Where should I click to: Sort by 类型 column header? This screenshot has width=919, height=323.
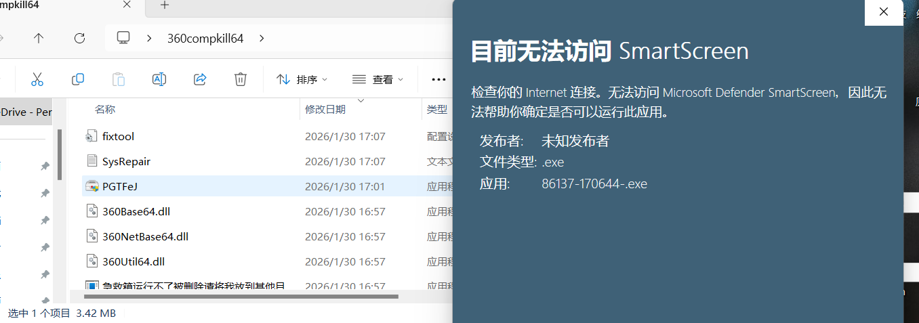tap(436, 109)
